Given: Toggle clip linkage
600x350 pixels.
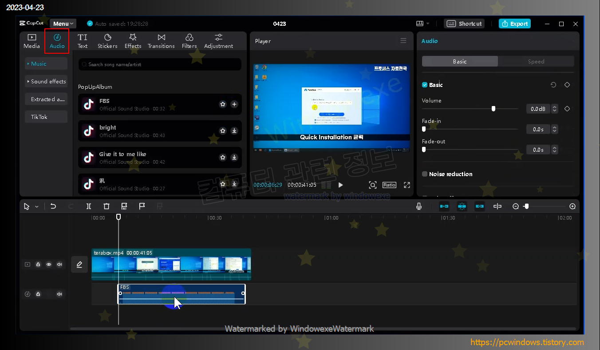Looking at the screenshot, I should 480,206.
